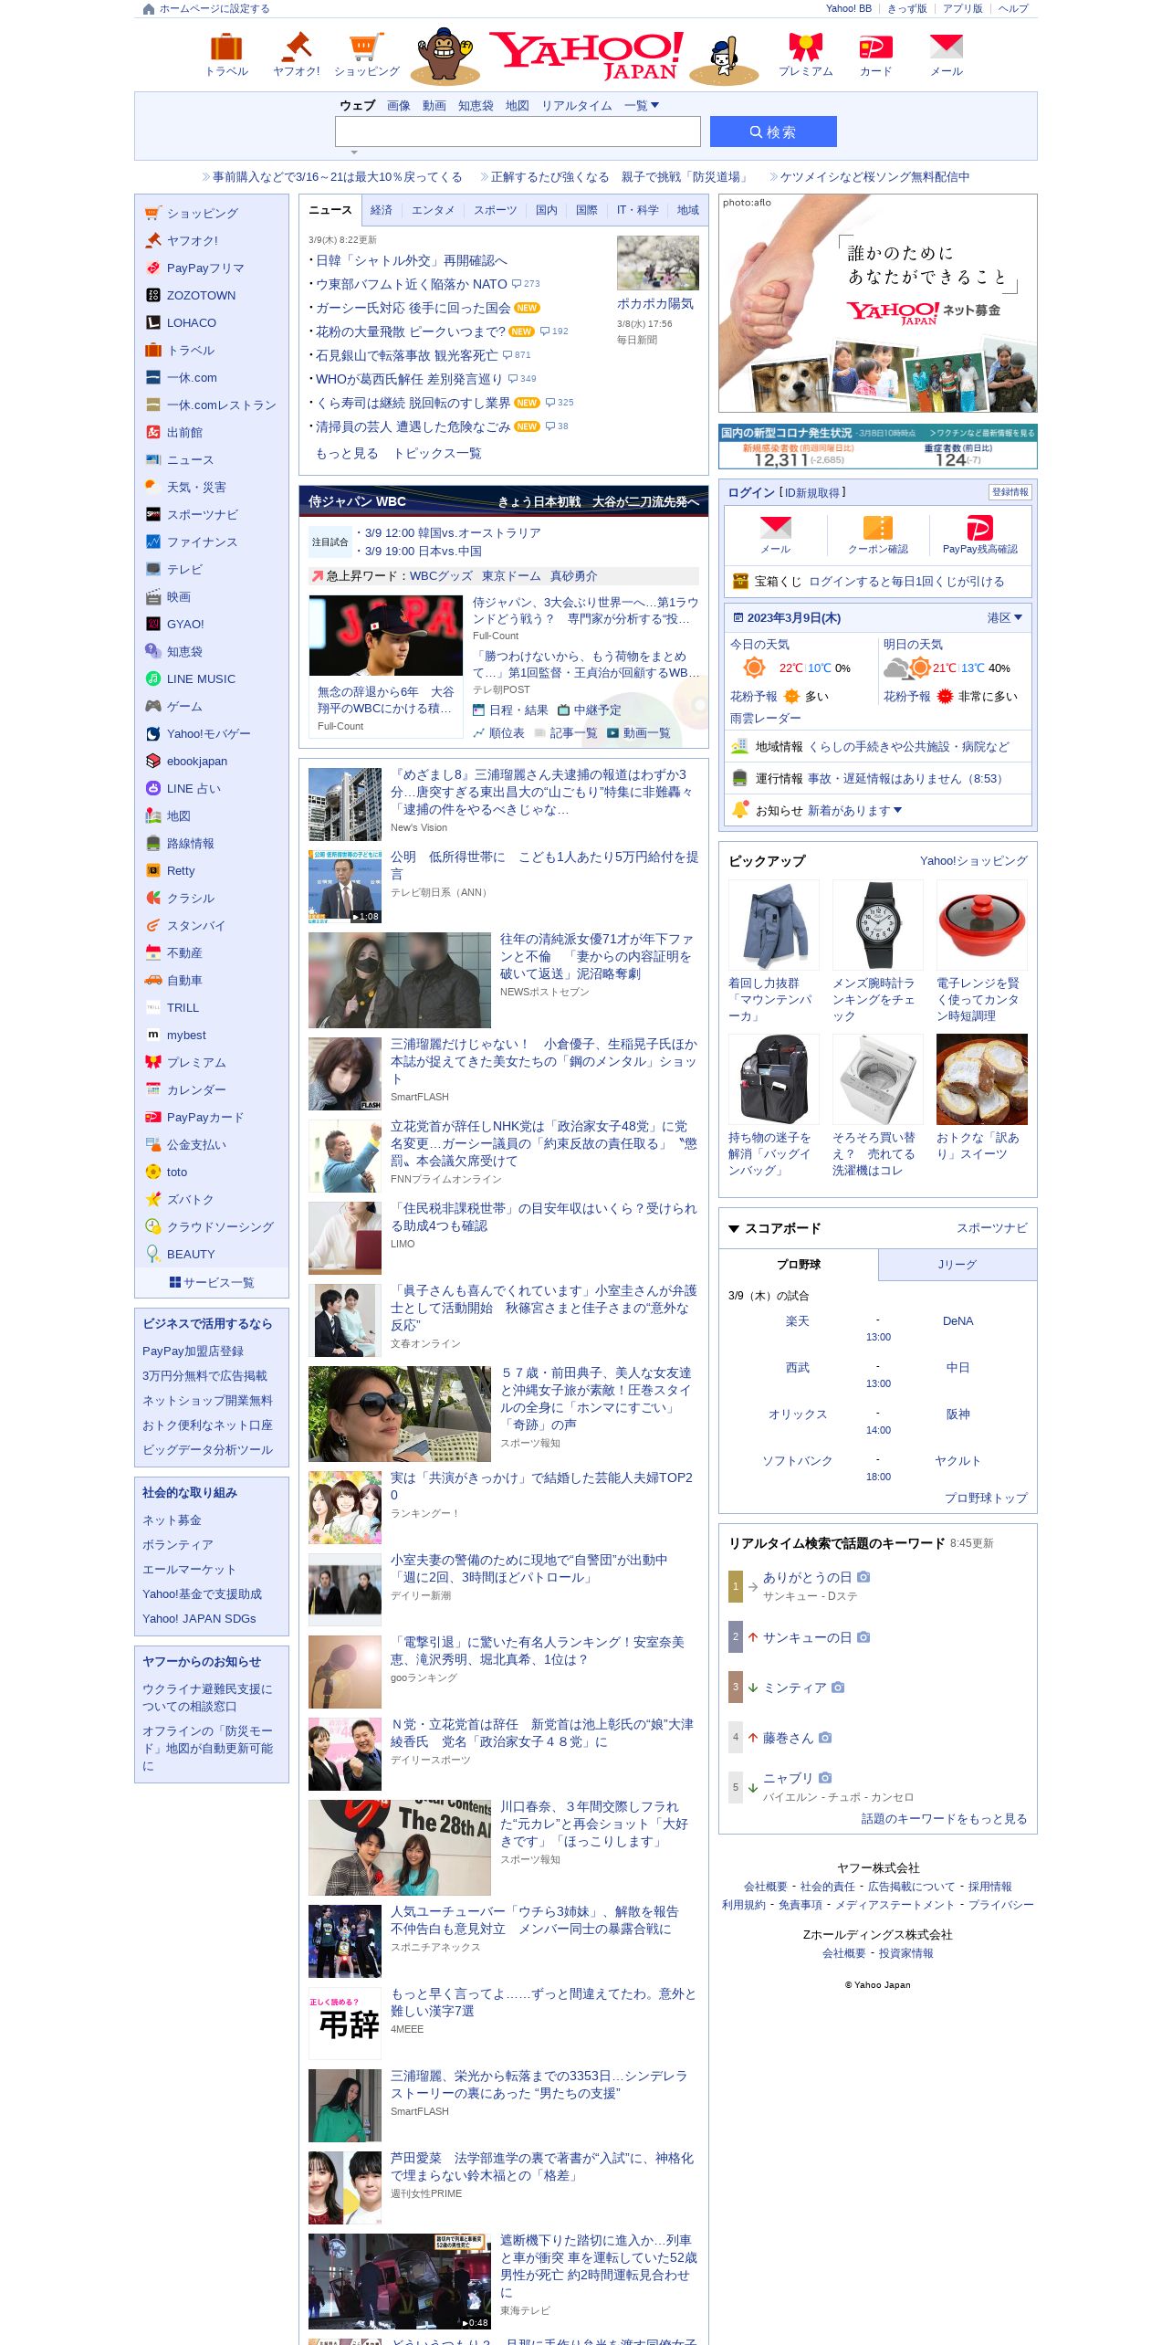Viewport: 1172px width, 2345px height.
Task: Open the Yahoo Auctions gavel icon
Action: 297,47
